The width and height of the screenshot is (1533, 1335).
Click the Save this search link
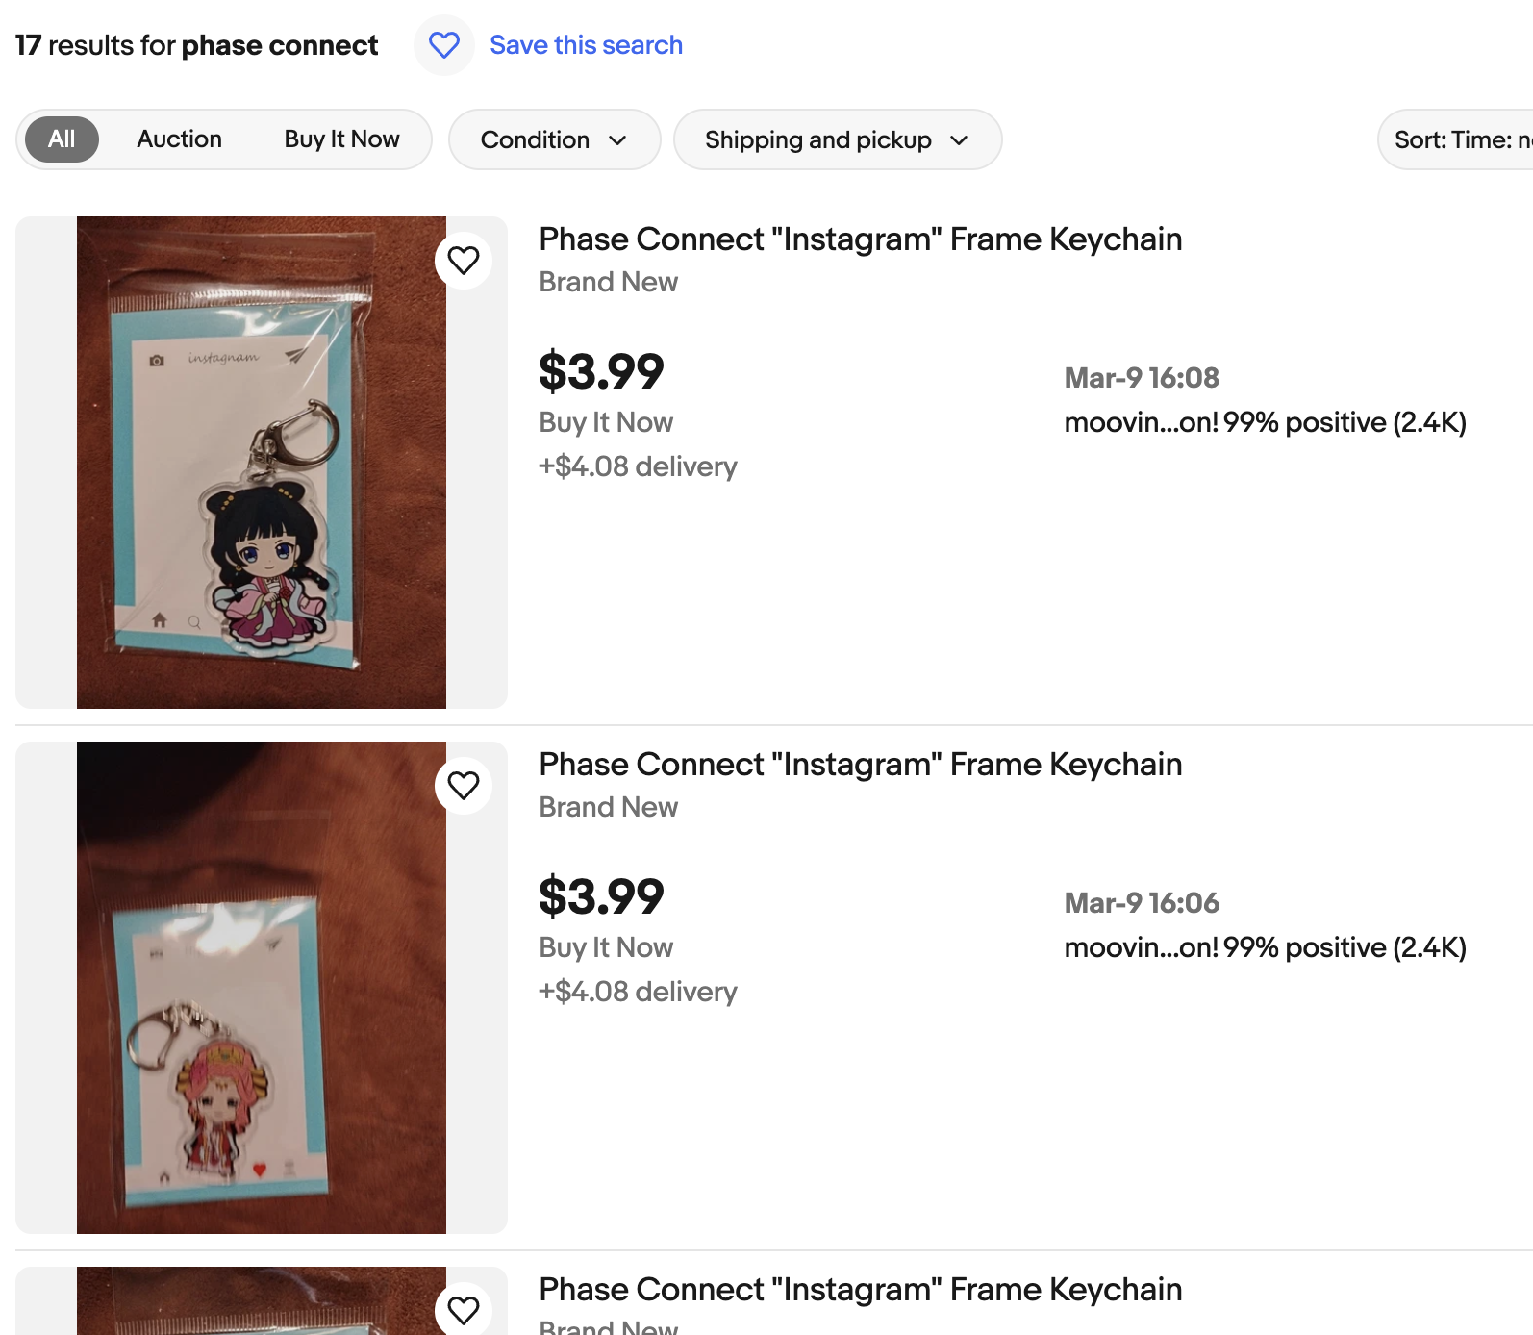(x=586, y=45)
